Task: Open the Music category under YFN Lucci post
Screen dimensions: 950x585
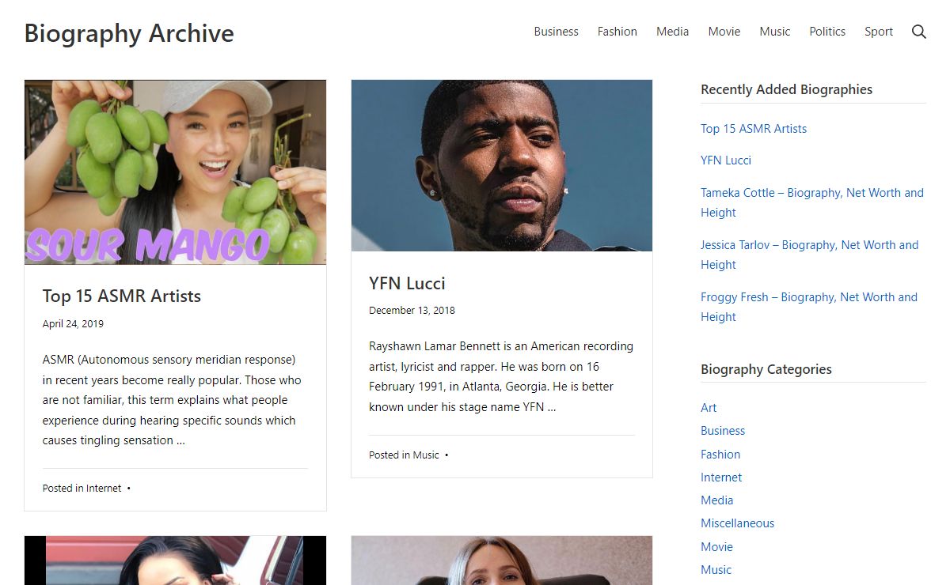Action: point(426,455)
